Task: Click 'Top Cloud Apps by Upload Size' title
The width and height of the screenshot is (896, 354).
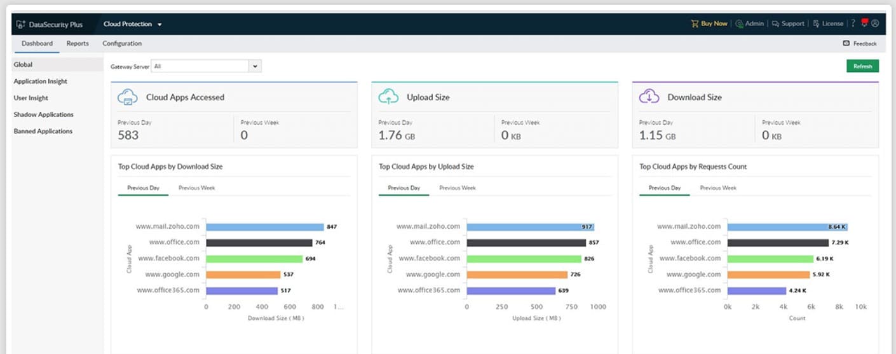Action: click(426, 167)
